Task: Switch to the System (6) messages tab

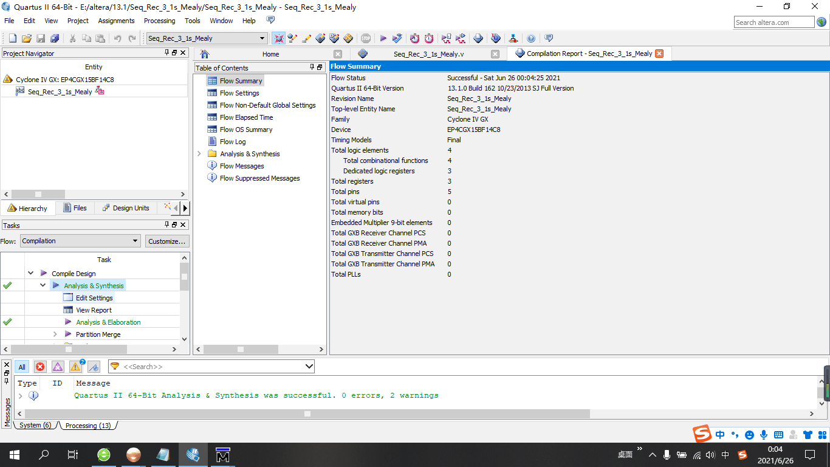Action: [x=35, y=425]
